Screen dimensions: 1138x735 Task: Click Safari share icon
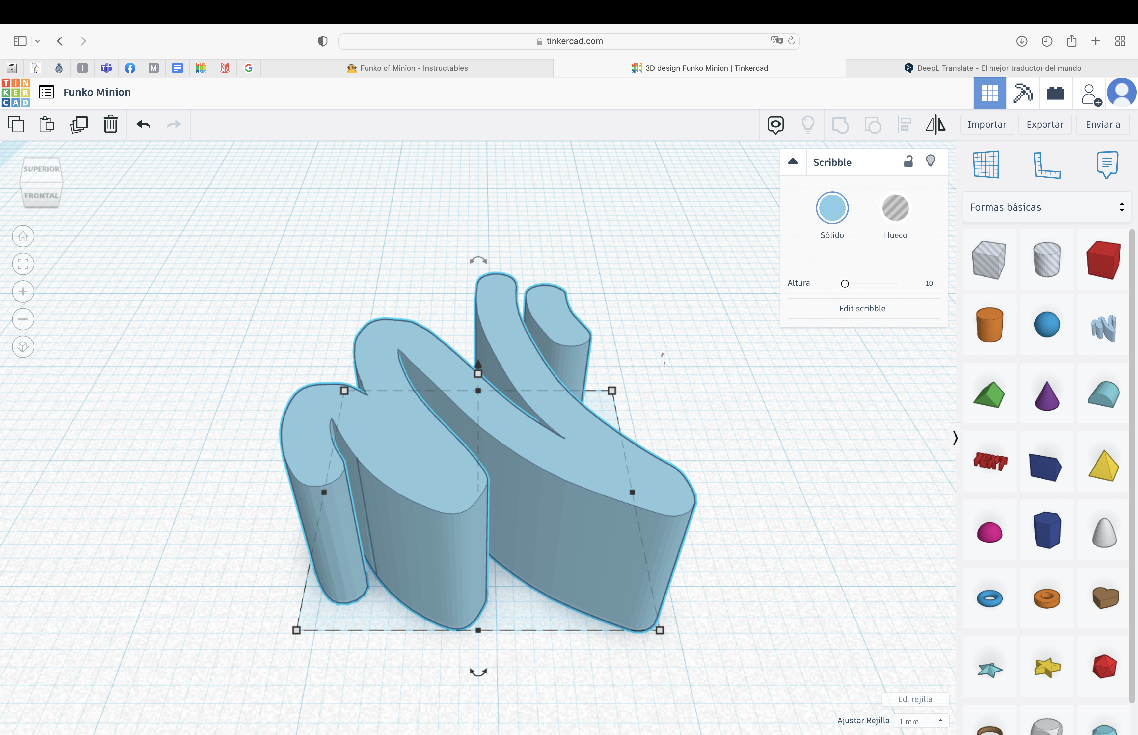click(x=1071, y=41)
